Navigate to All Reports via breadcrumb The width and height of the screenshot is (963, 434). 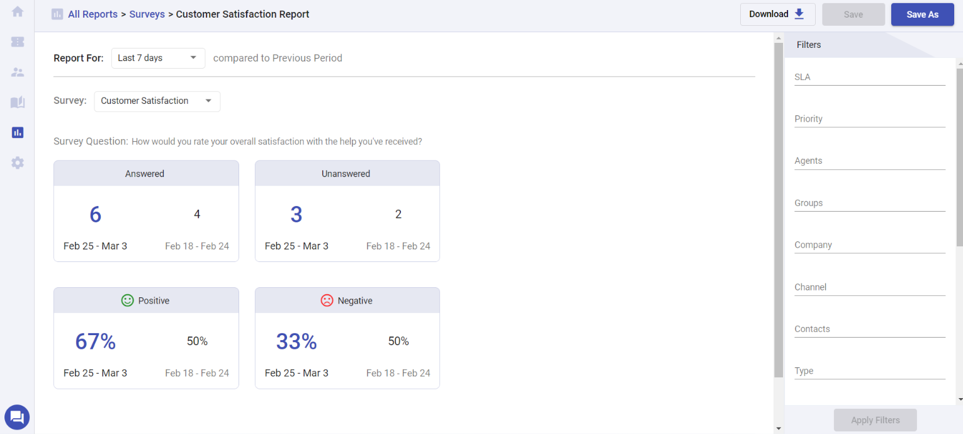tap(93, 14)
